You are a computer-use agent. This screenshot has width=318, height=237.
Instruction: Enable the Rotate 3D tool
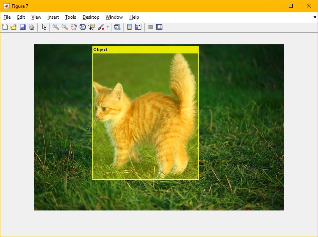83,27
